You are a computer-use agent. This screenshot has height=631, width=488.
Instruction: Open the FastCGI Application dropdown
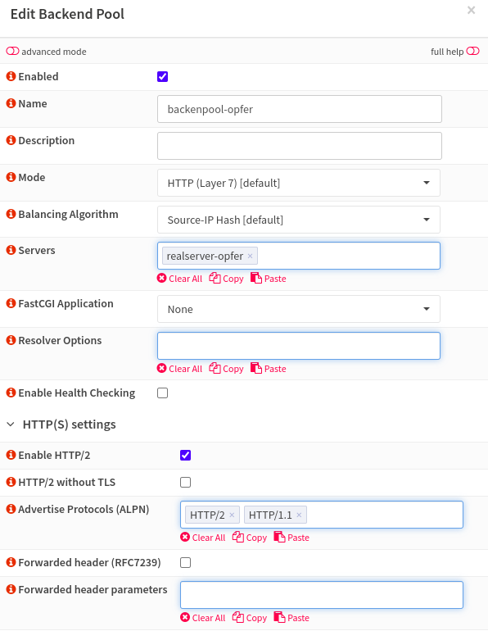[x=299, y=309]
